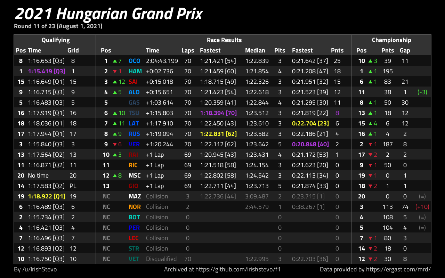
Task: Click the purple pit time 0:20.848 [40]
Action: 310,145
